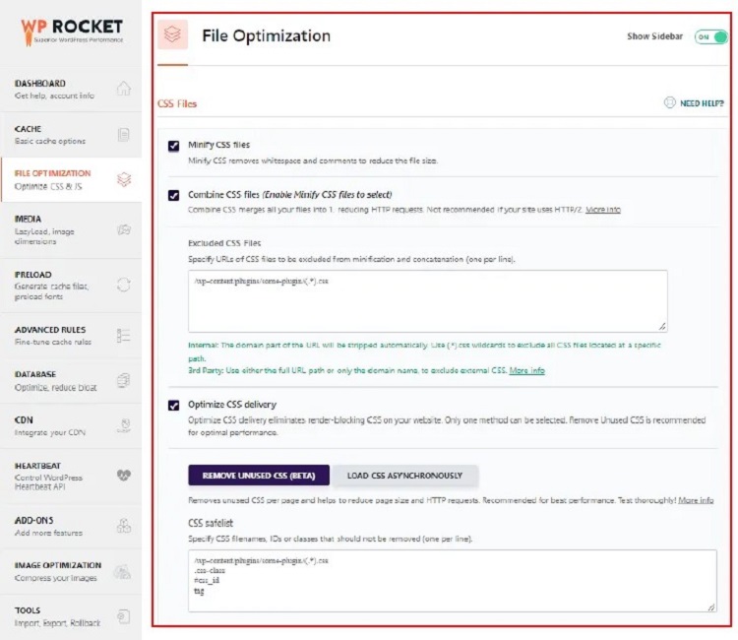The image size is (738, 640).
Task: Click inside the Excluded CSS Files textarea
Action: [x=427, y=300]
